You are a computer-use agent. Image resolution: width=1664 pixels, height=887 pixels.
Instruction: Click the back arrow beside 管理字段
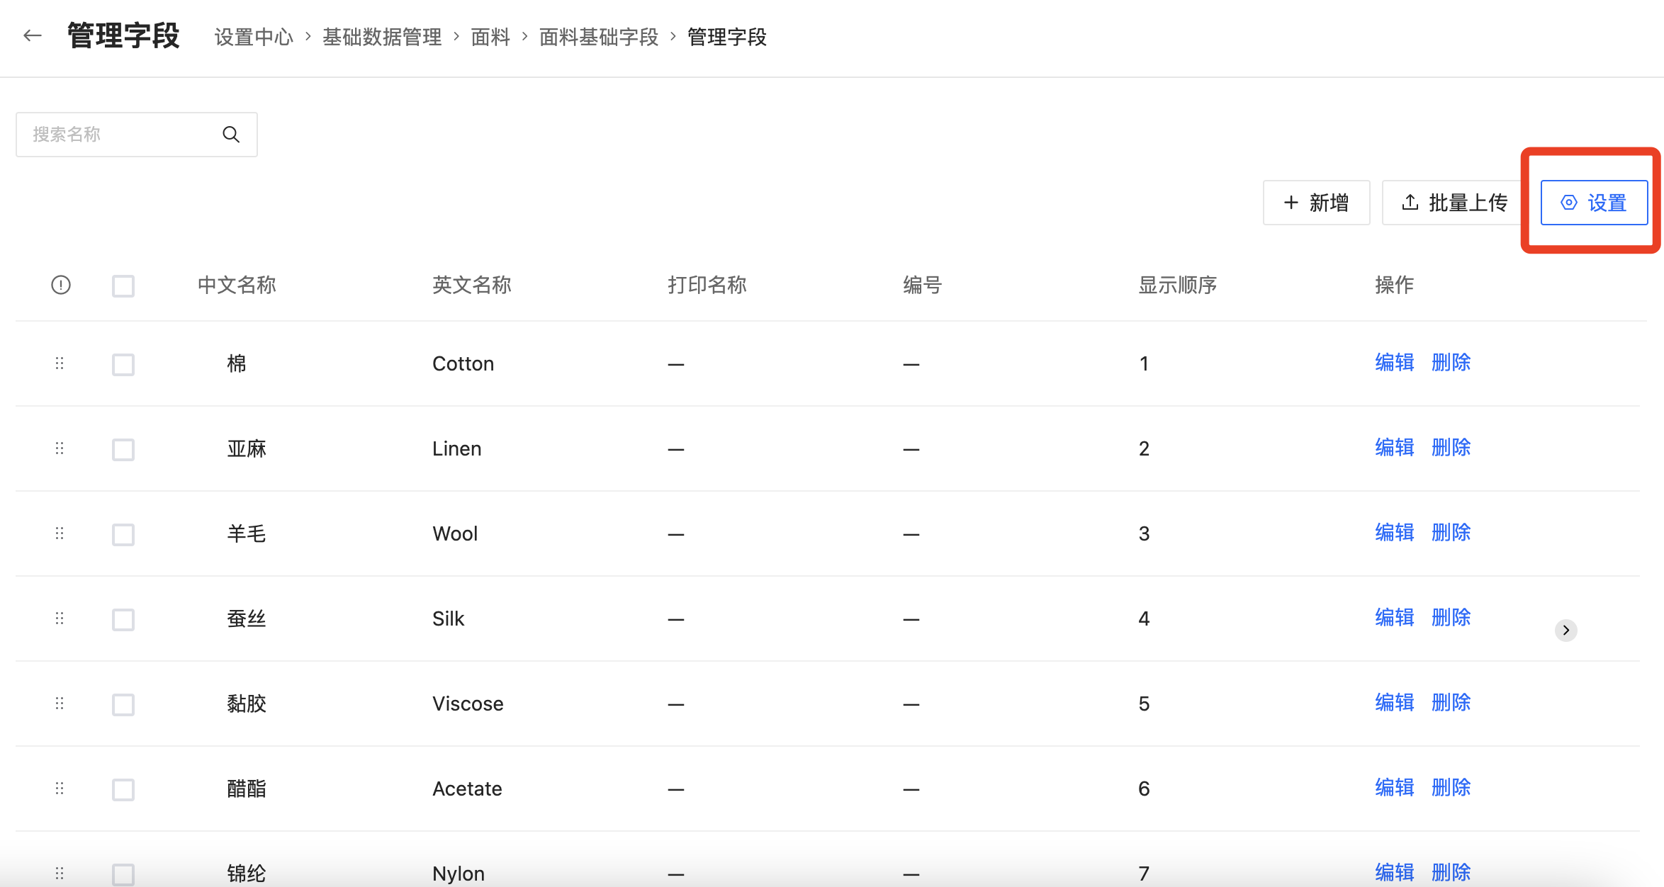pos(33,35)
